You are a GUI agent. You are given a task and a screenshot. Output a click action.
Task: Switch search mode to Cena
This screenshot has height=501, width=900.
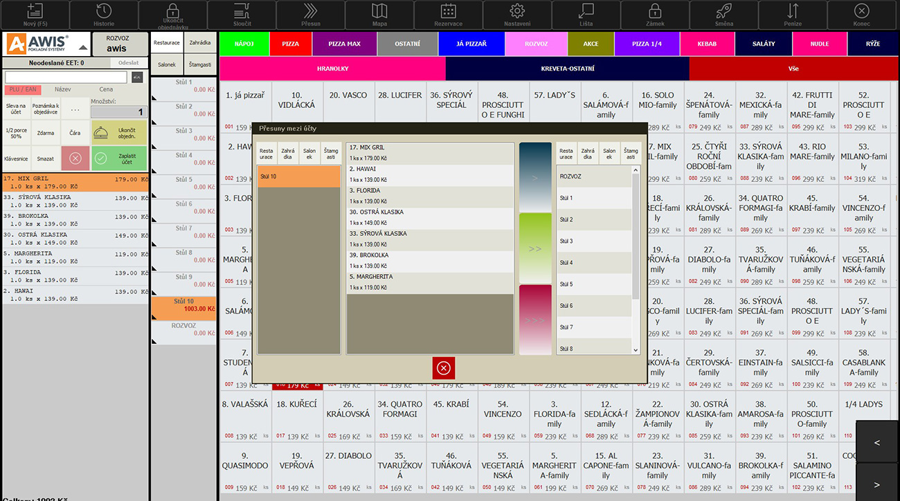click(106, 89)
